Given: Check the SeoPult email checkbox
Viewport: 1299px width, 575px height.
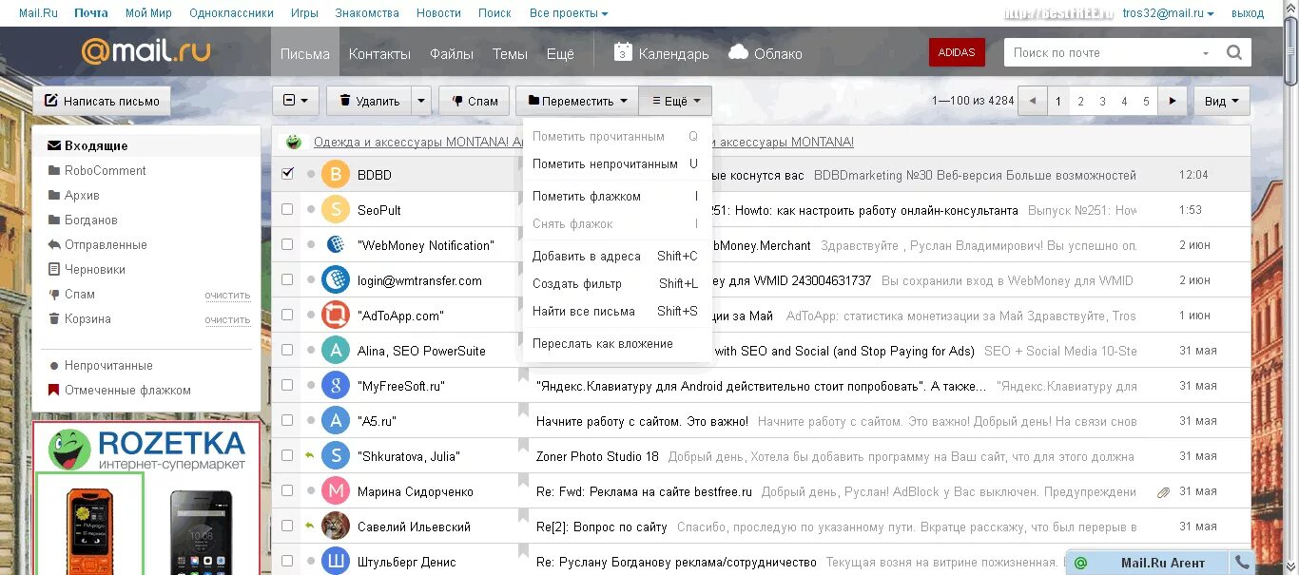Looking at the screenshot, I should point(288,210).
